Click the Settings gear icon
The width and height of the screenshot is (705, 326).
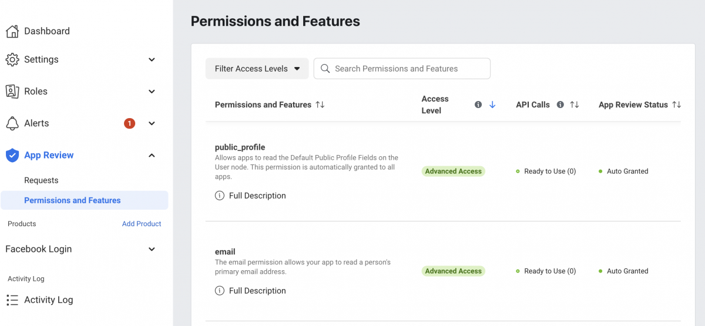[x=12, y=59]
